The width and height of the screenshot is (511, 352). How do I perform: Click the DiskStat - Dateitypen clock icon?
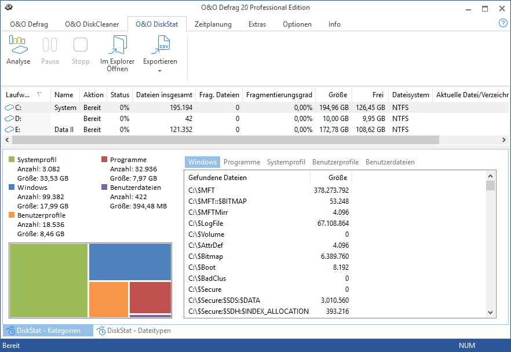tap(101, 331)
